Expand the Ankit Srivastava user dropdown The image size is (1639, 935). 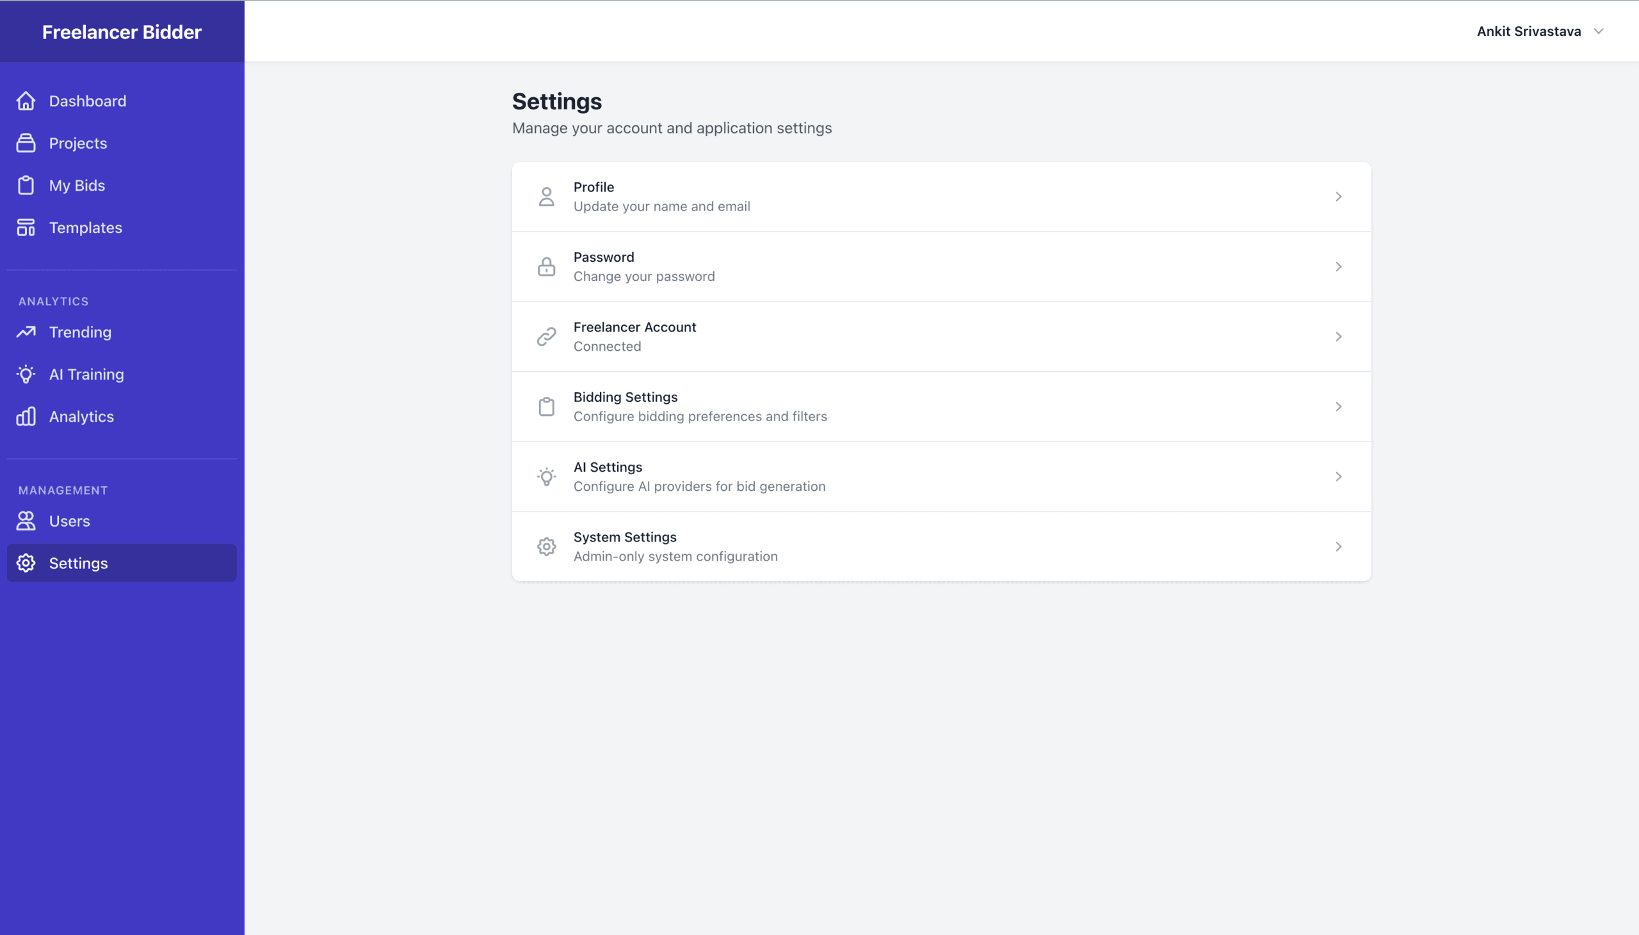[1540, 31]
